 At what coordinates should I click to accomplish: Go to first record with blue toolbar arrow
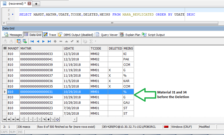click(32, 41)
